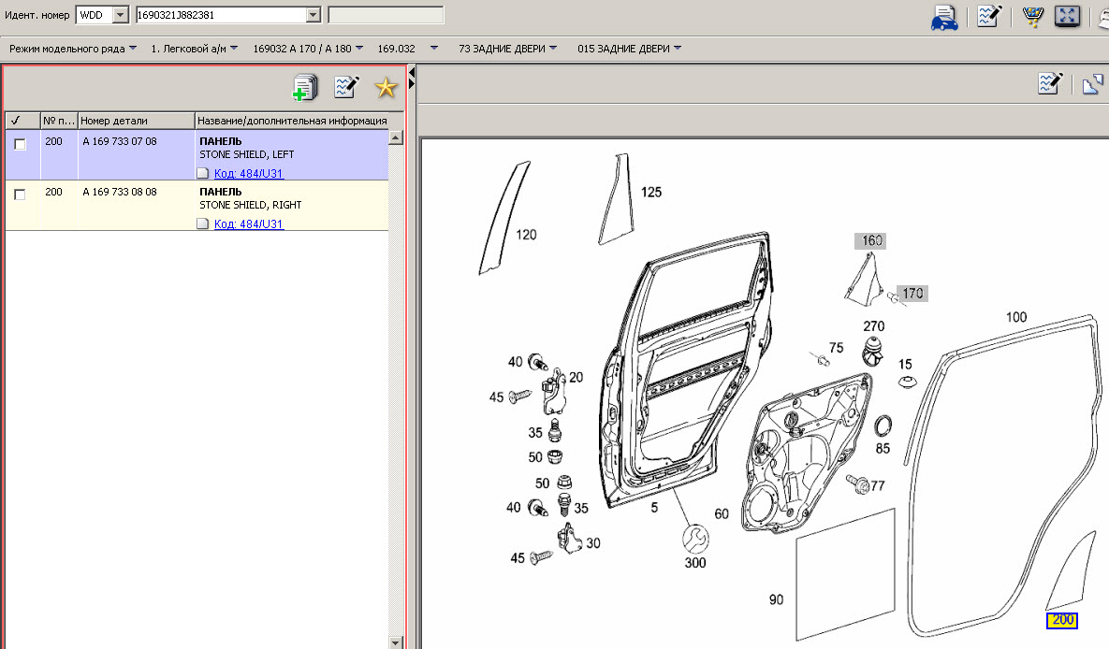Select callout 60 in the diagram
The image size is (1109, 649).
(x=722, y=514)
